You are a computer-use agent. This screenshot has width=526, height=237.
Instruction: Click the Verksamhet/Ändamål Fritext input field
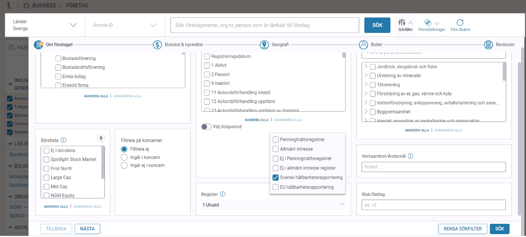coord(434,167)
